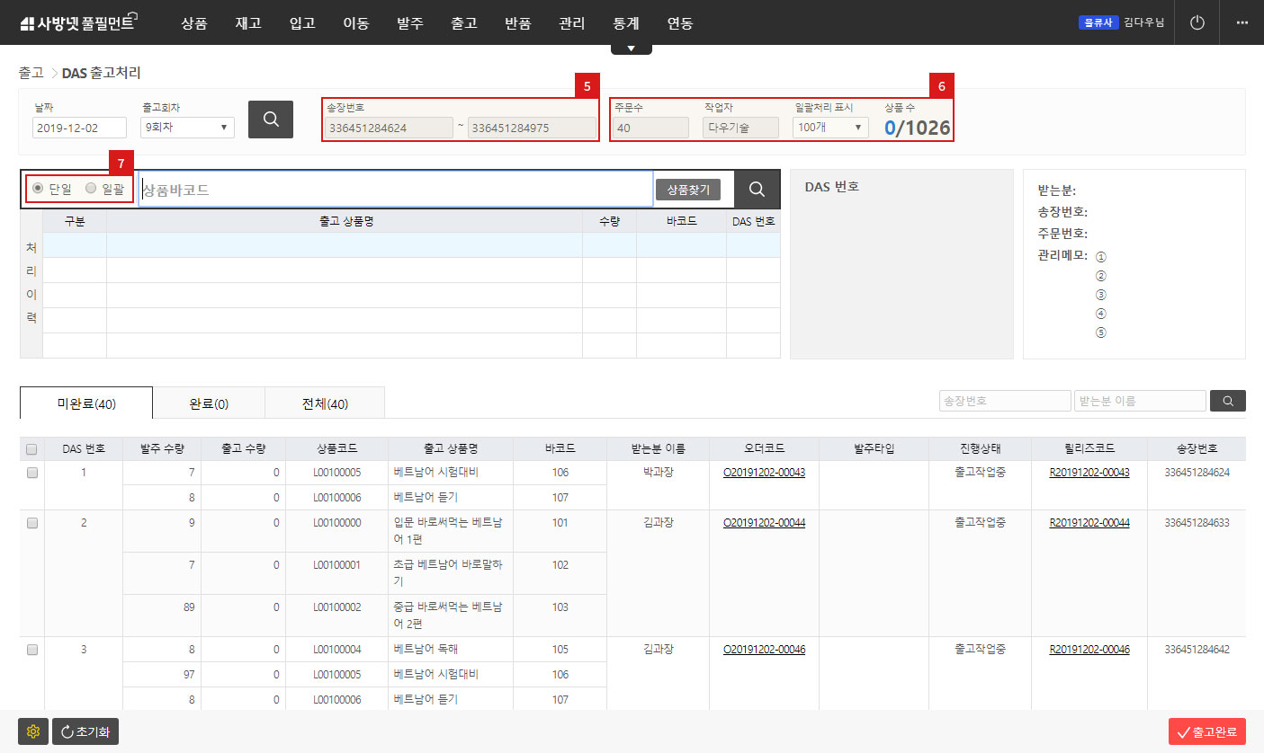Open the 일괄처리 표시 dropdown showing 100개
The image size is (1264, 753).
(829, 127)
